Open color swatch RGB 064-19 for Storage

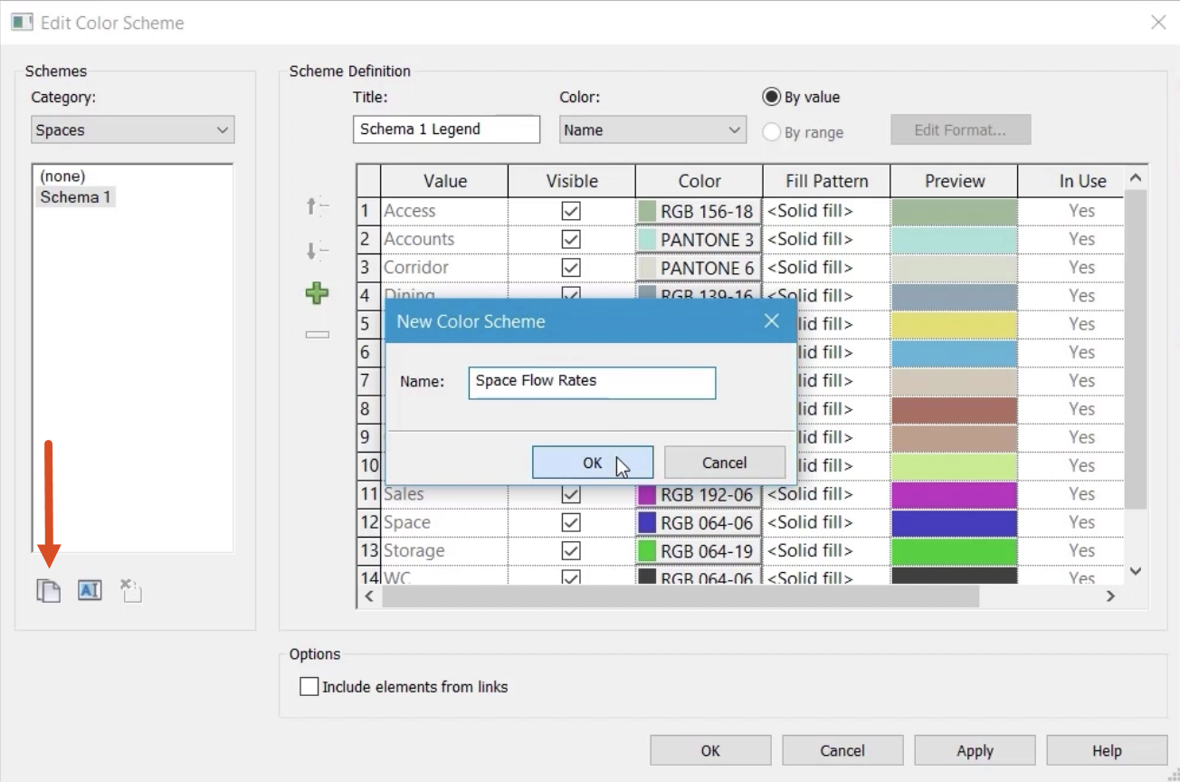699,550
